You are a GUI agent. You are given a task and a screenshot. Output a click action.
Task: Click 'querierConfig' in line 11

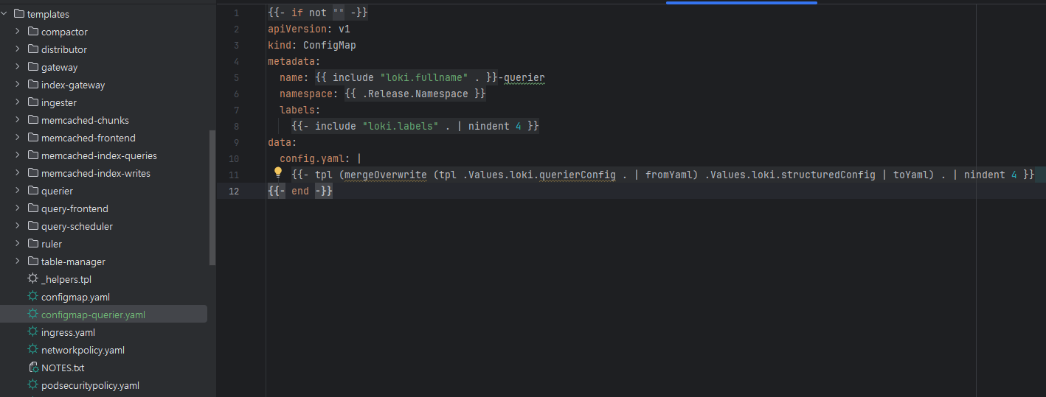point(577,175)
